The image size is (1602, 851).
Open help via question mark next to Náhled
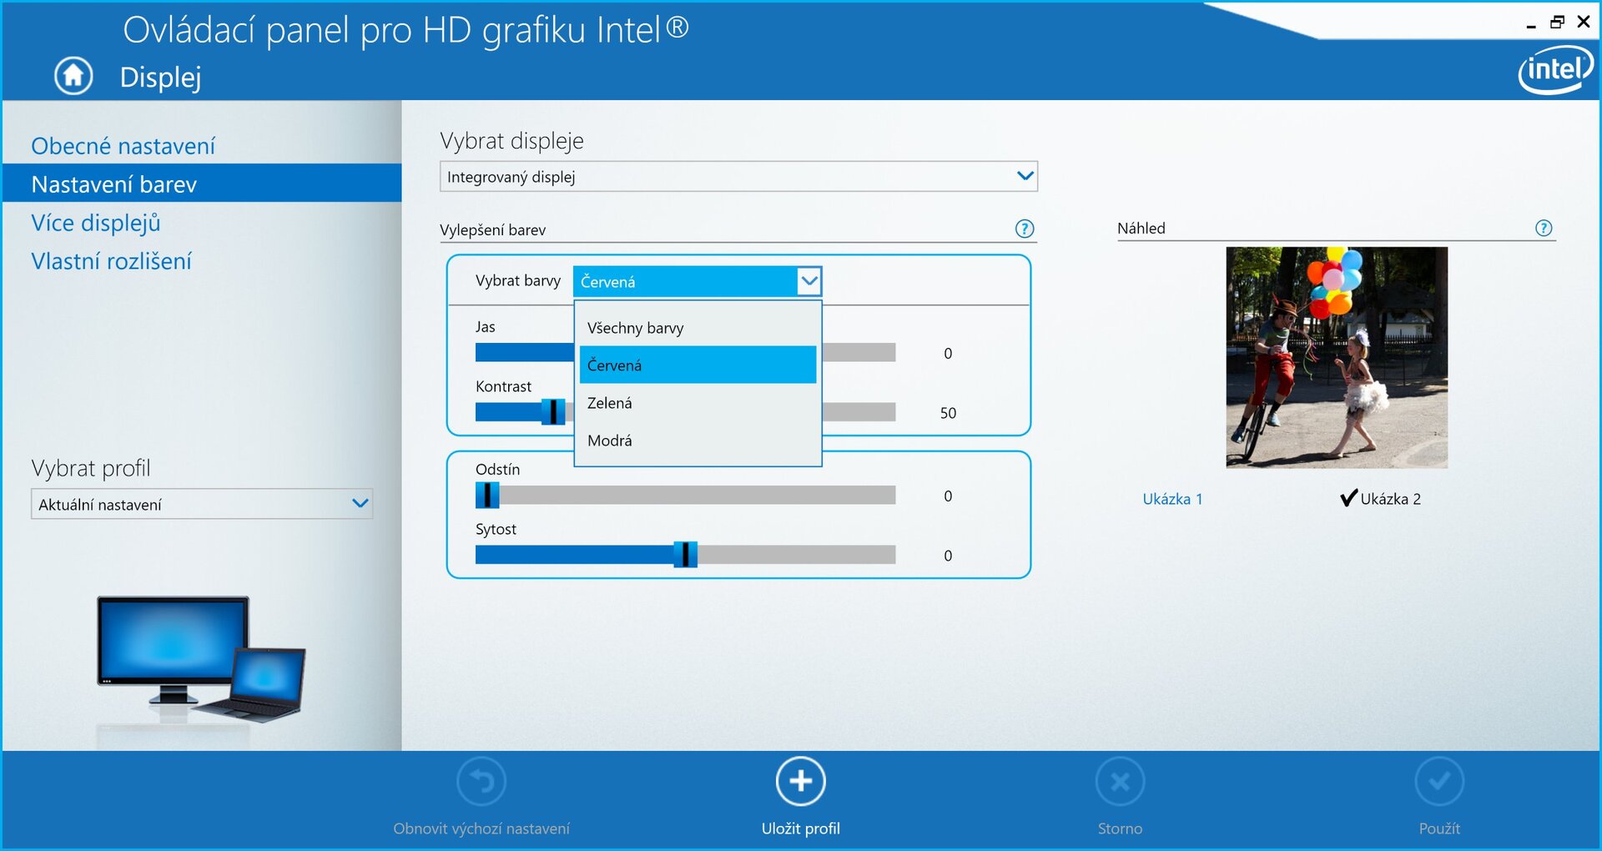1544,227
